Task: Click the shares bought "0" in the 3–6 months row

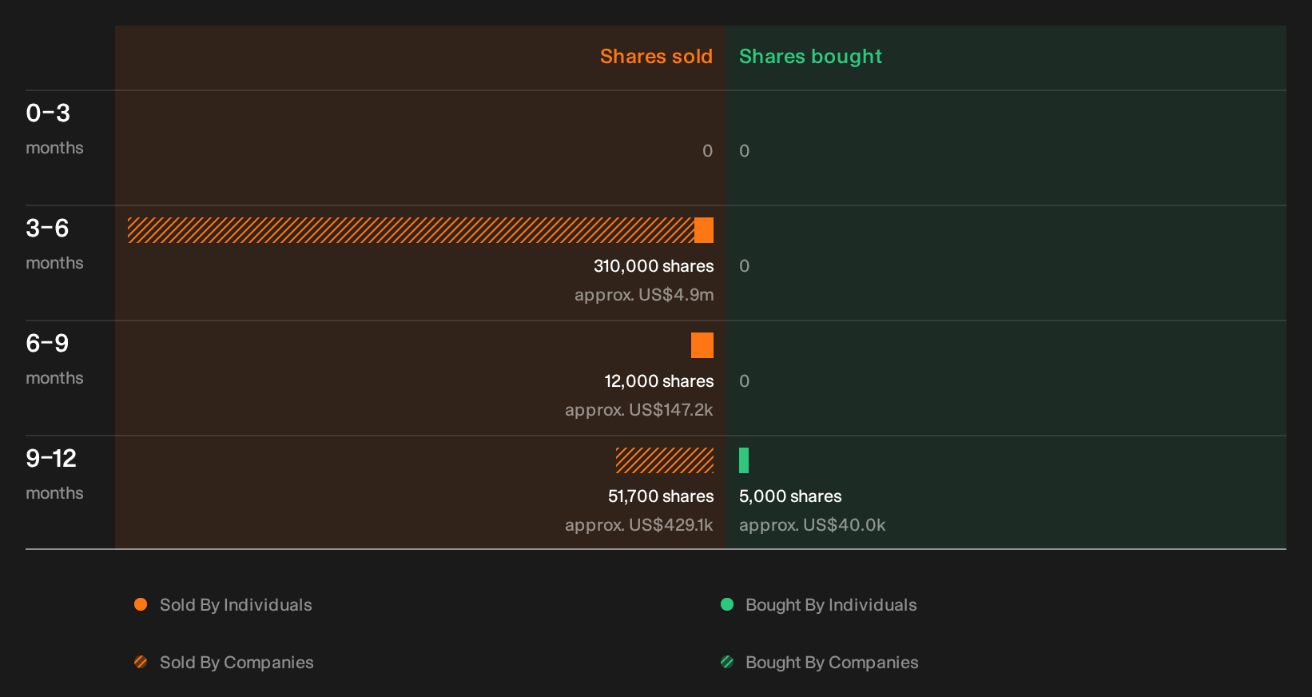Action: click(745, 266)
